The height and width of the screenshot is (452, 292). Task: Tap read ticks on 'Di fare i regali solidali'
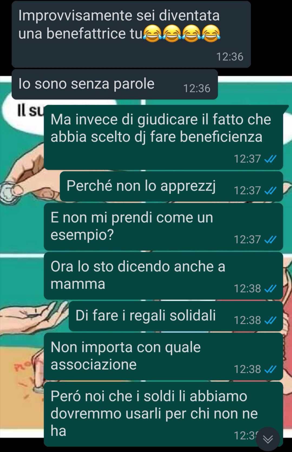[270, 321]
